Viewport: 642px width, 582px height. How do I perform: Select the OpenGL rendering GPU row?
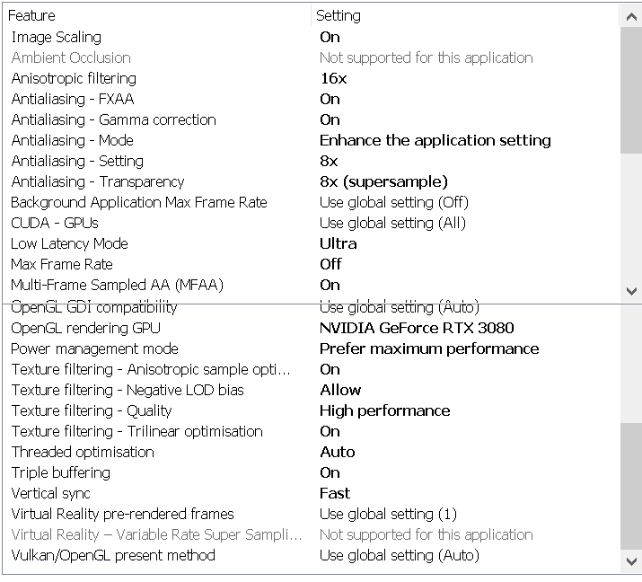tap(85, 328)
